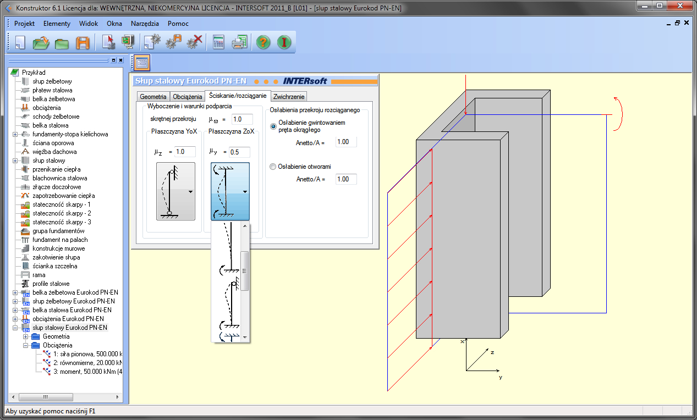Click the green question mark help icon
697x420 pixels.
coord(264,42)
